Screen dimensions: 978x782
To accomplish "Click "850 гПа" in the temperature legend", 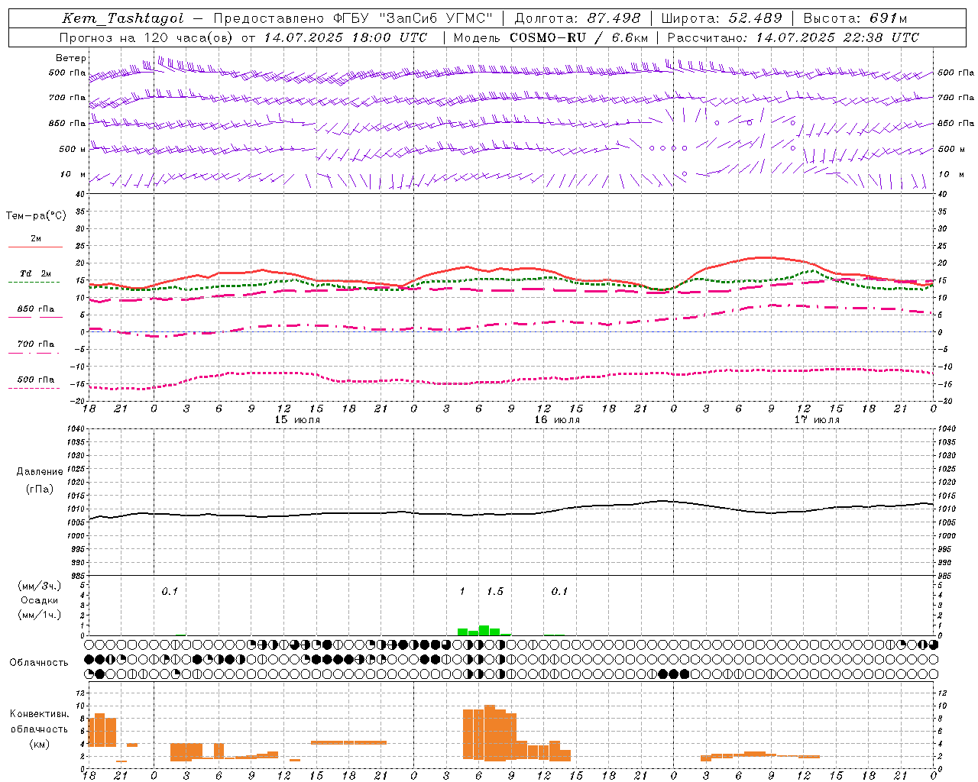I will tap(36, 309).
